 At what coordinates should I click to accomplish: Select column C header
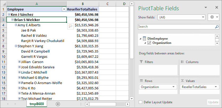click(x=108, y=4)
